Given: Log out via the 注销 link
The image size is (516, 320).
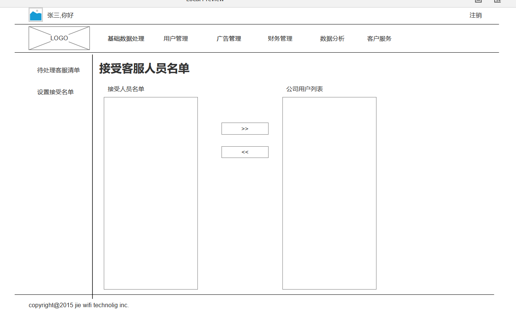Looking at the screenshot, I should [475, 15].
